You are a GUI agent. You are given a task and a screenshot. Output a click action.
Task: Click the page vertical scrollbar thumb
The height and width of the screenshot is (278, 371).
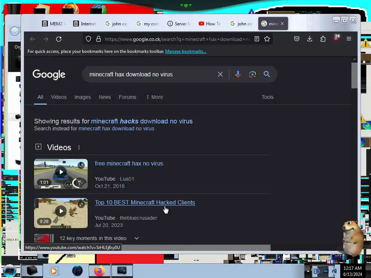[354, 76]
